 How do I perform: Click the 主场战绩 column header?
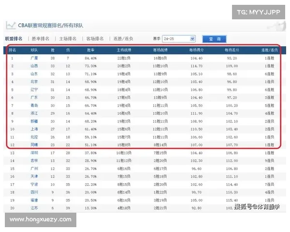[x=124, y=50]
